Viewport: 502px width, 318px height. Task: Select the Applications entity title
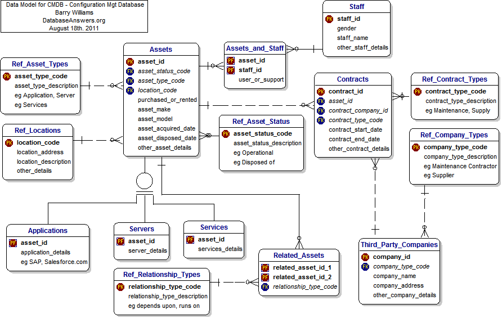48,231
